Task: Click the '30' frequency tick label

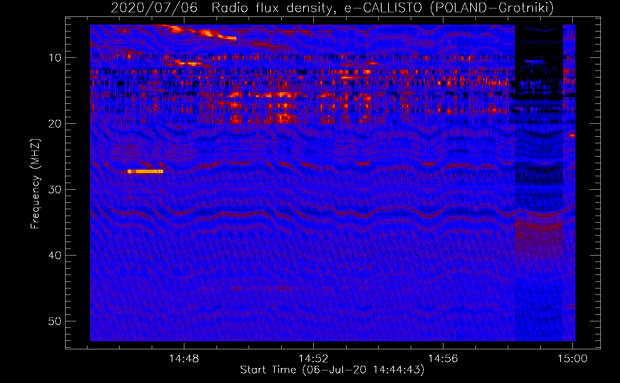Action: [x=55, y=190]
